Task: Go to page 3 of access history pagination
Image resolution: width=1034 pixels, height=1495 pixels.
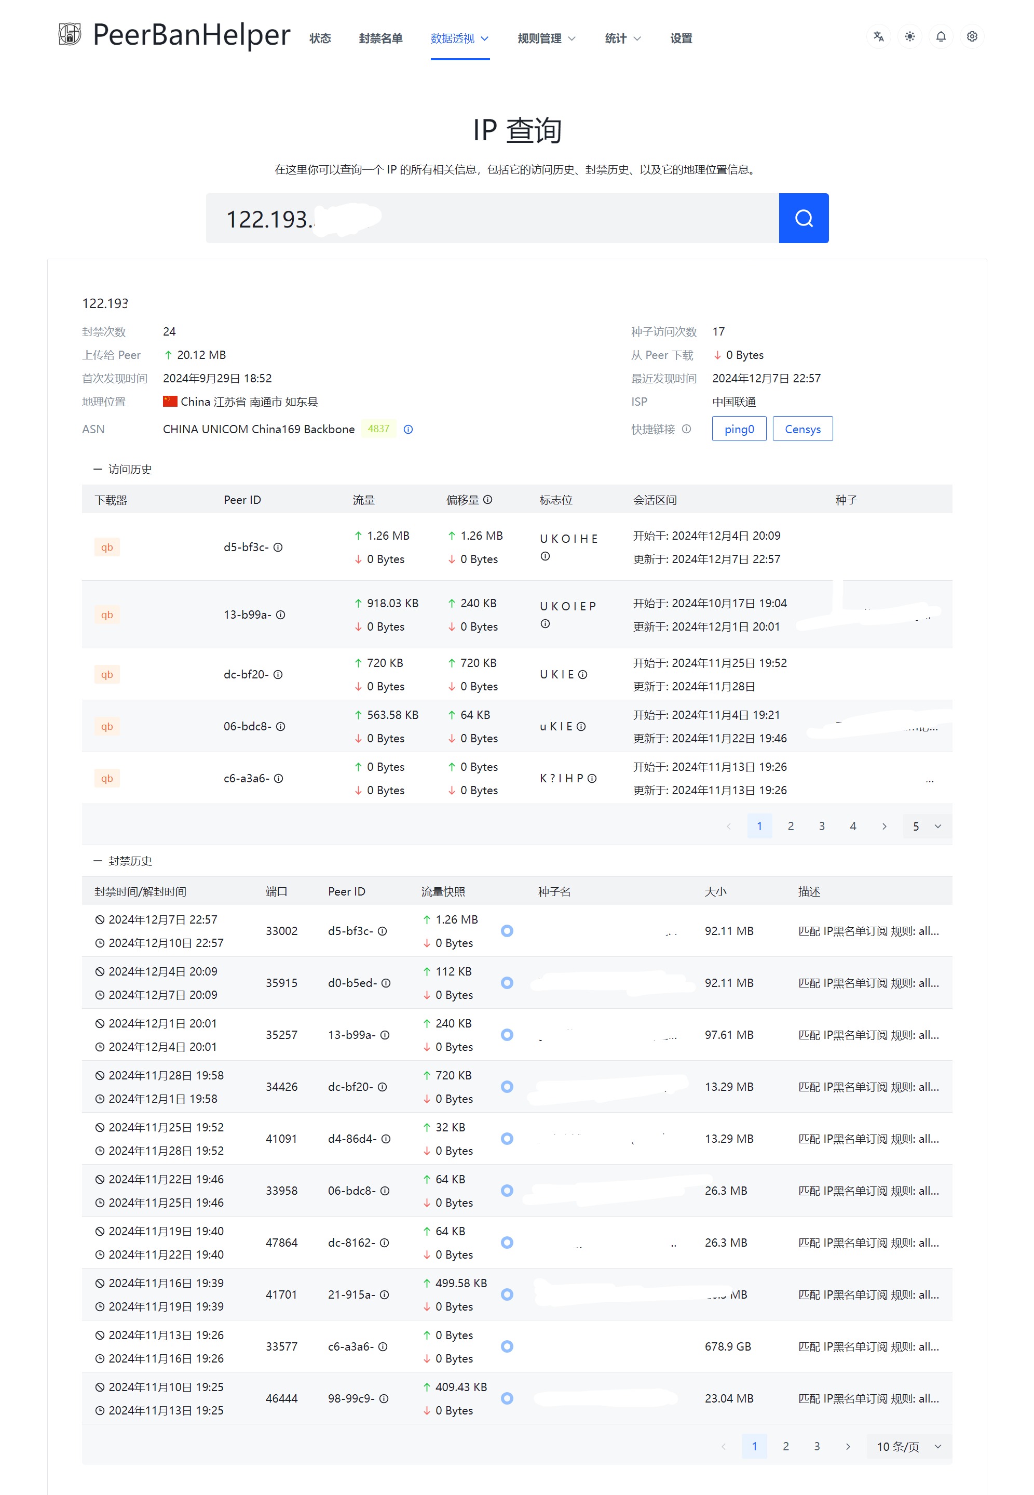Action: coord(822,826)
